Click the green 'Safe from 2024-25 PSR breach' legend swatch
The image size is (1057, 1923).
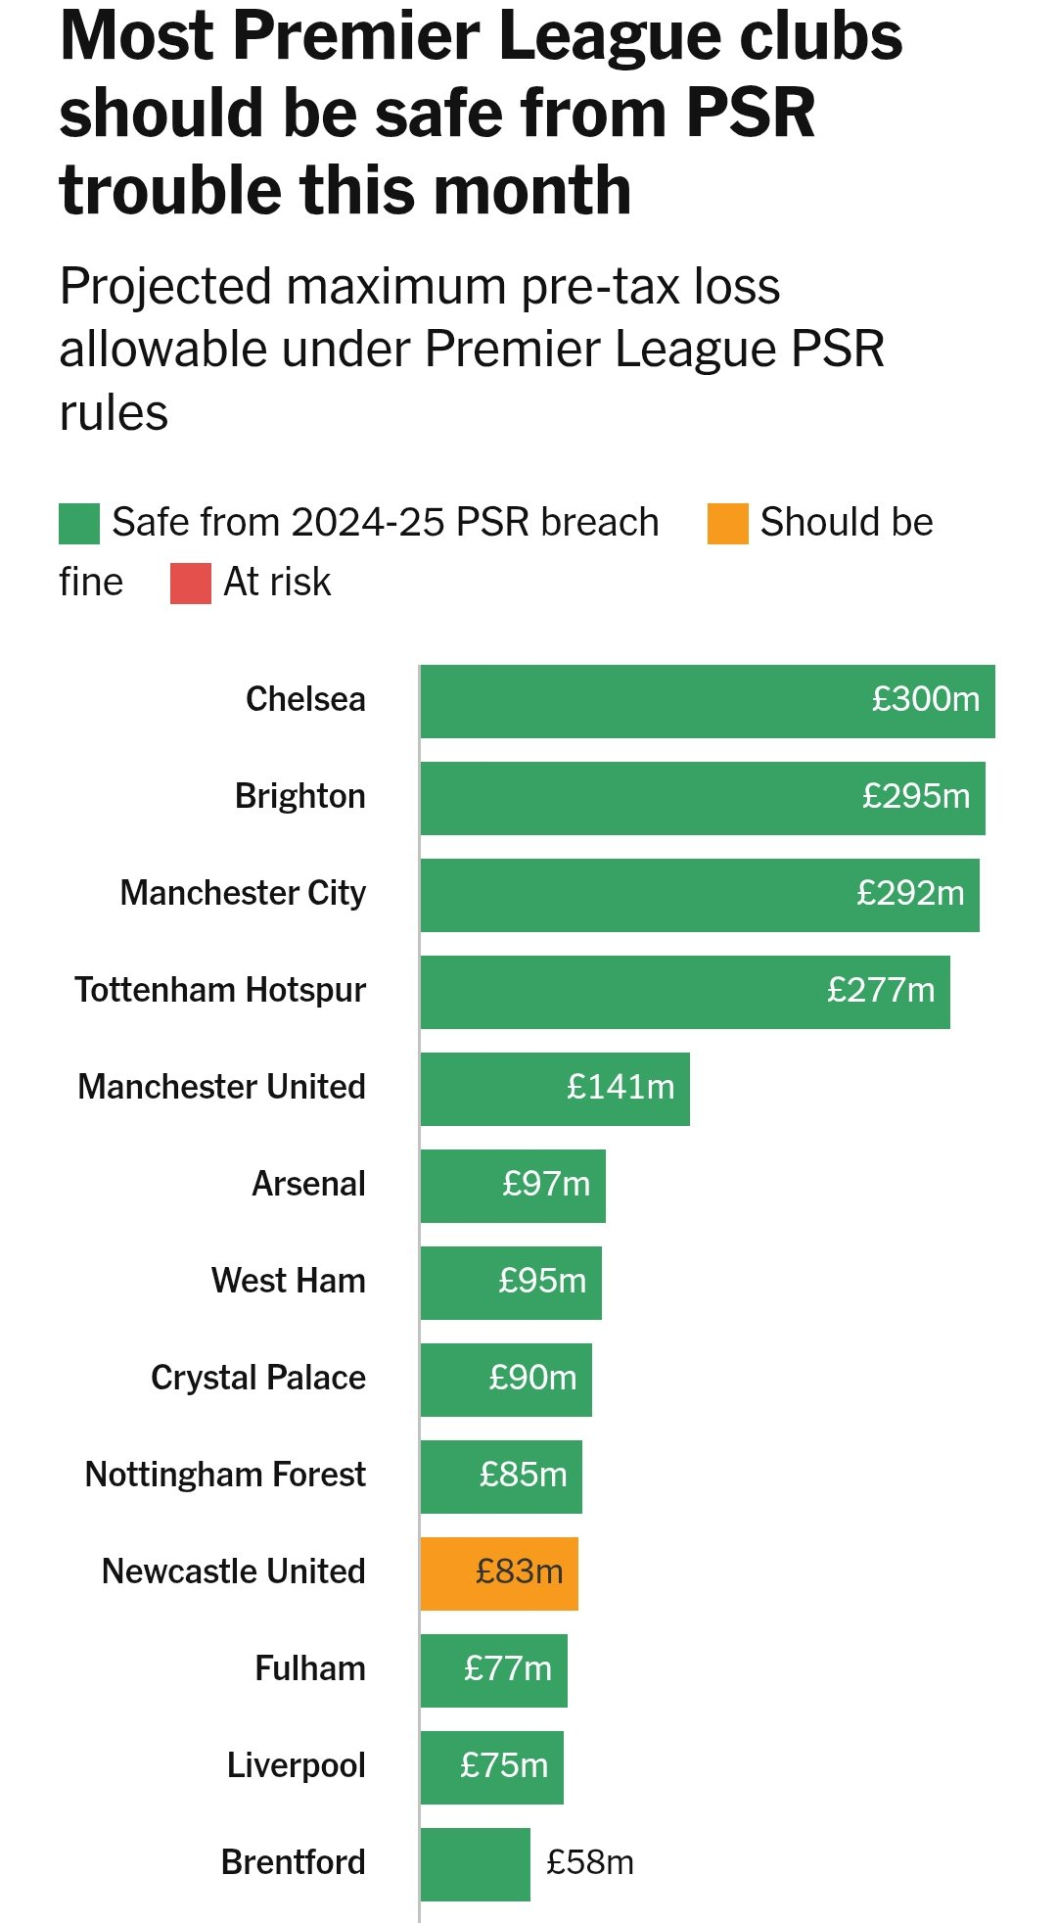tap(79, 524)
